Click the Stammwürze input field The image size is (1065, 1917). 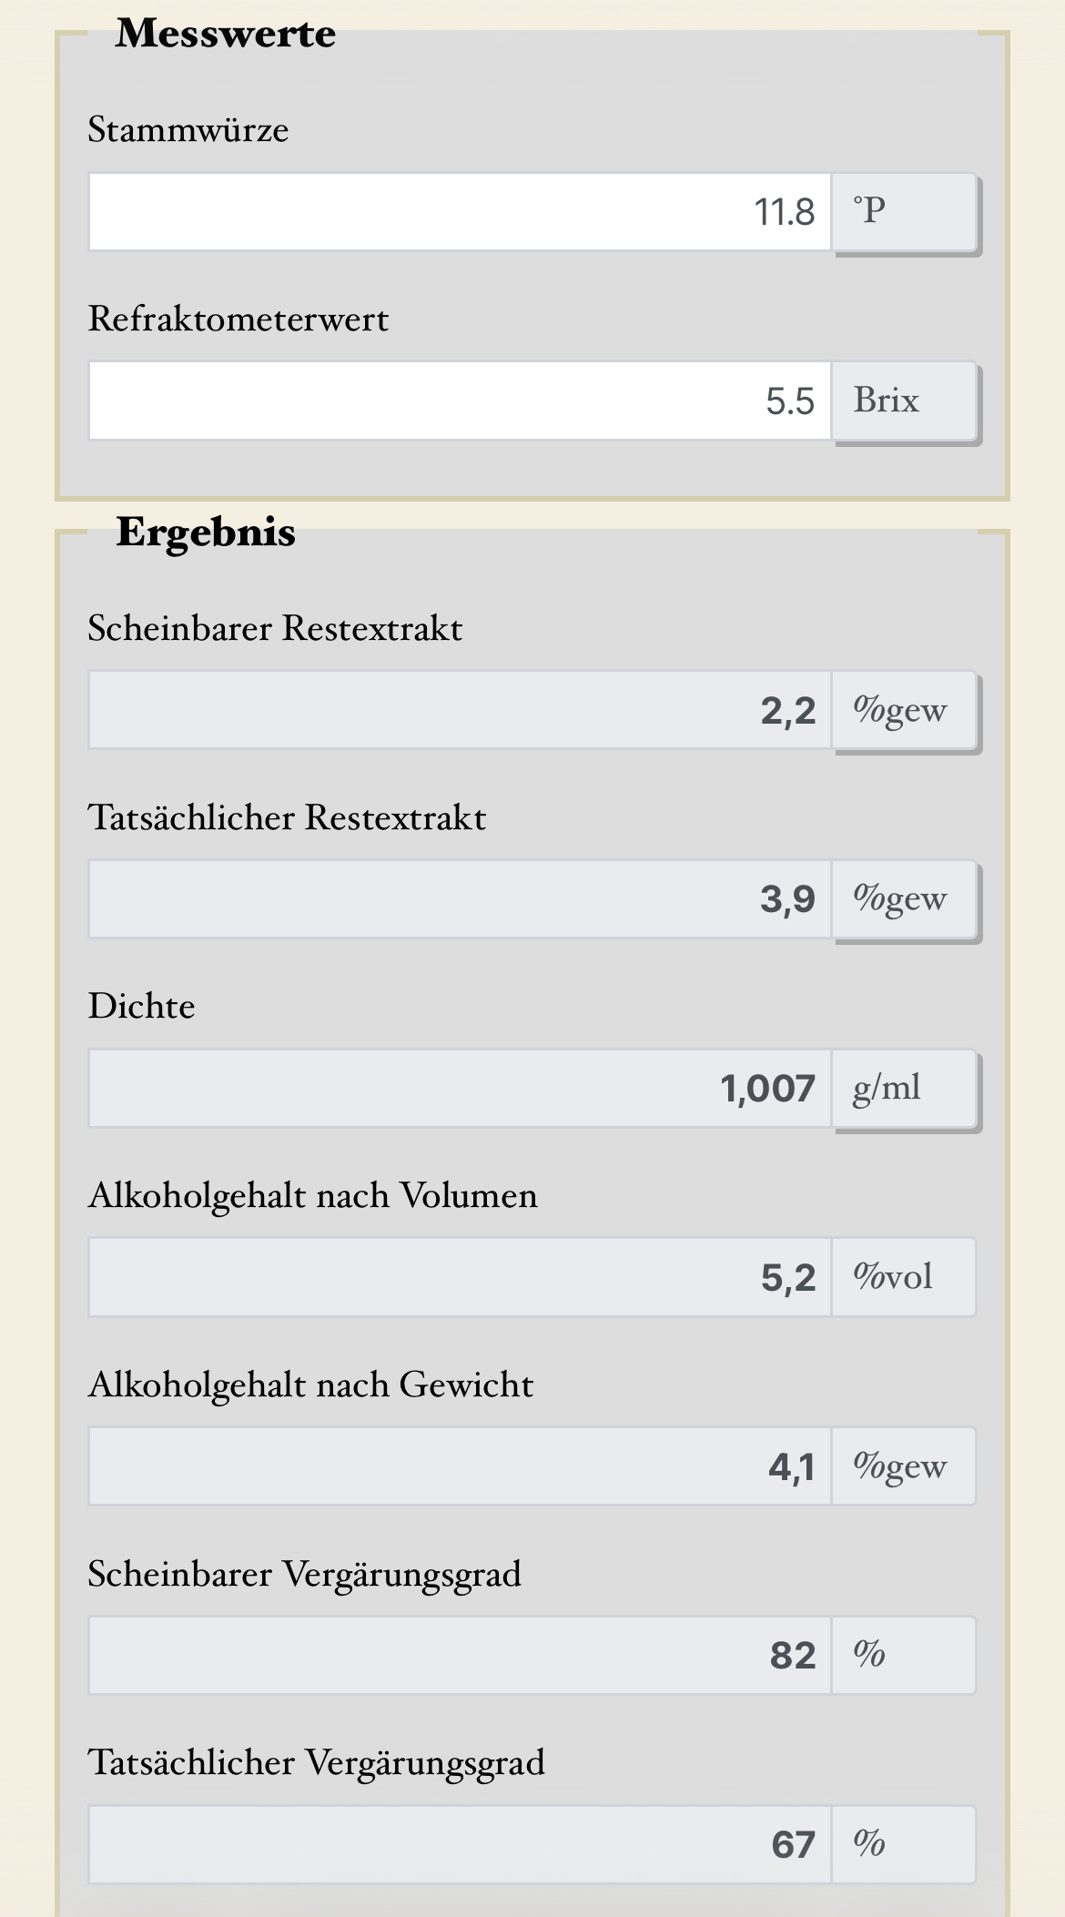tap(460, 212)
